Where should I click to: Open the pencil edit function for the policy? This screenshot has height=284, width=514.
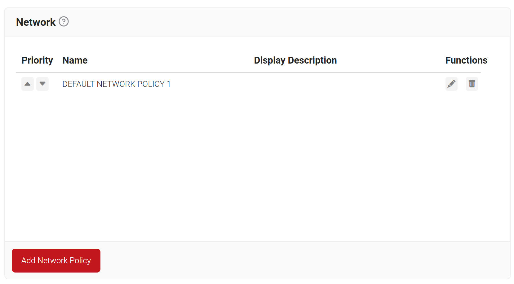coord(451,84)
